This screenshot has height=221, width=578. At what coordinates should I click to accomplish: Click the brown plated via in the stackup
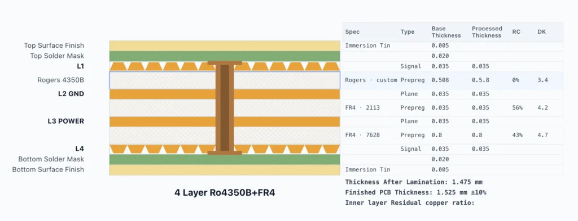pos(225,107)
